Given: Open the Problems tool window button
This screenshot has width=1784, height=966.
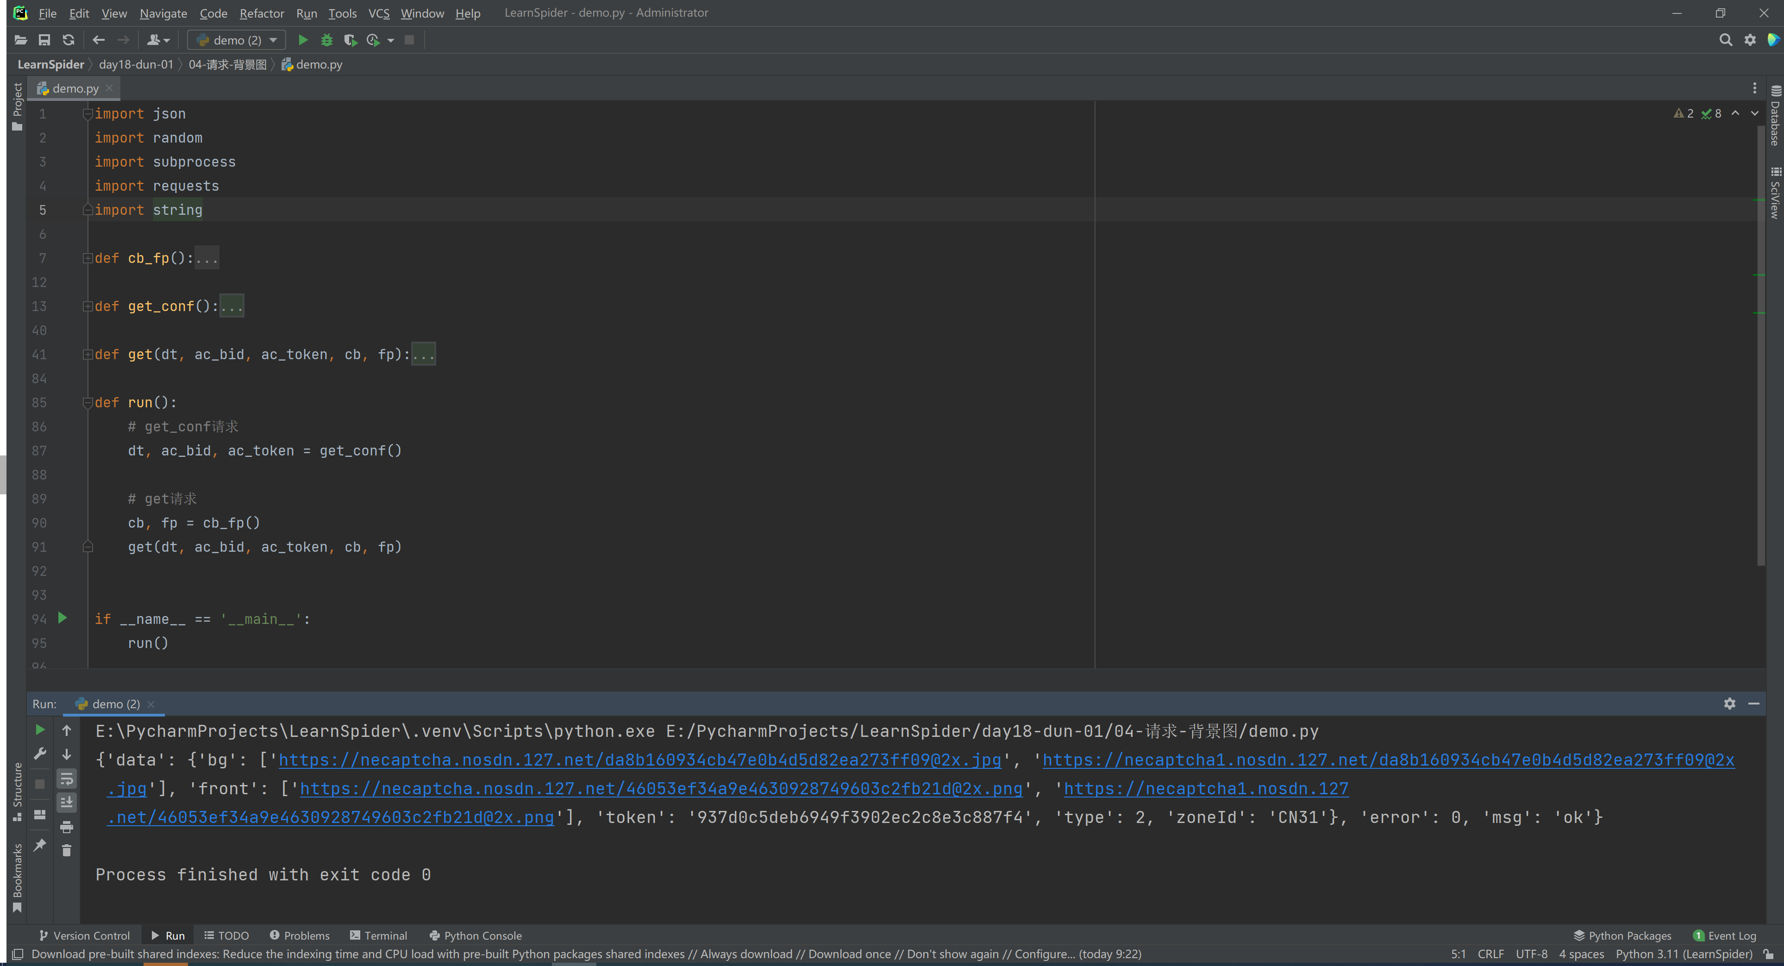Looking at the screenshot, I should [299, 935].
